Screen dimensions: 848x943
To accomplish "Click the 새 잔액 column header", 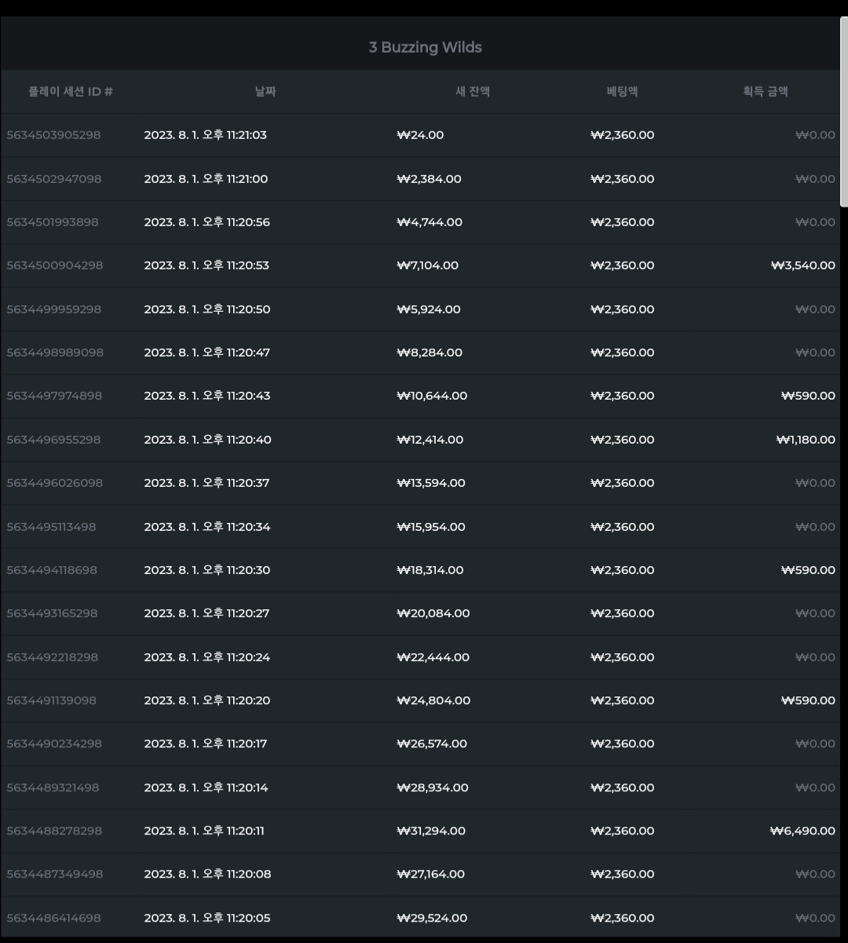I will (473, 92).
